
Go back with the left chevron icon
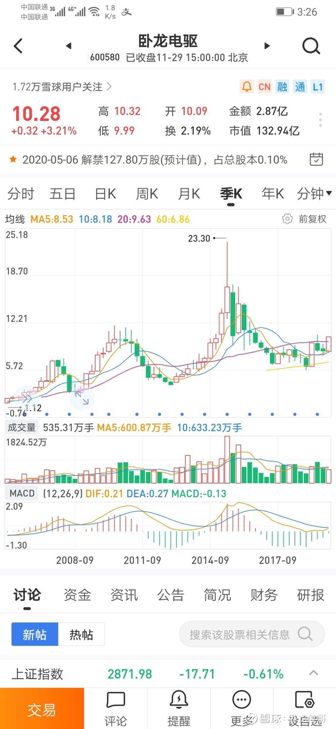point(18,46)
